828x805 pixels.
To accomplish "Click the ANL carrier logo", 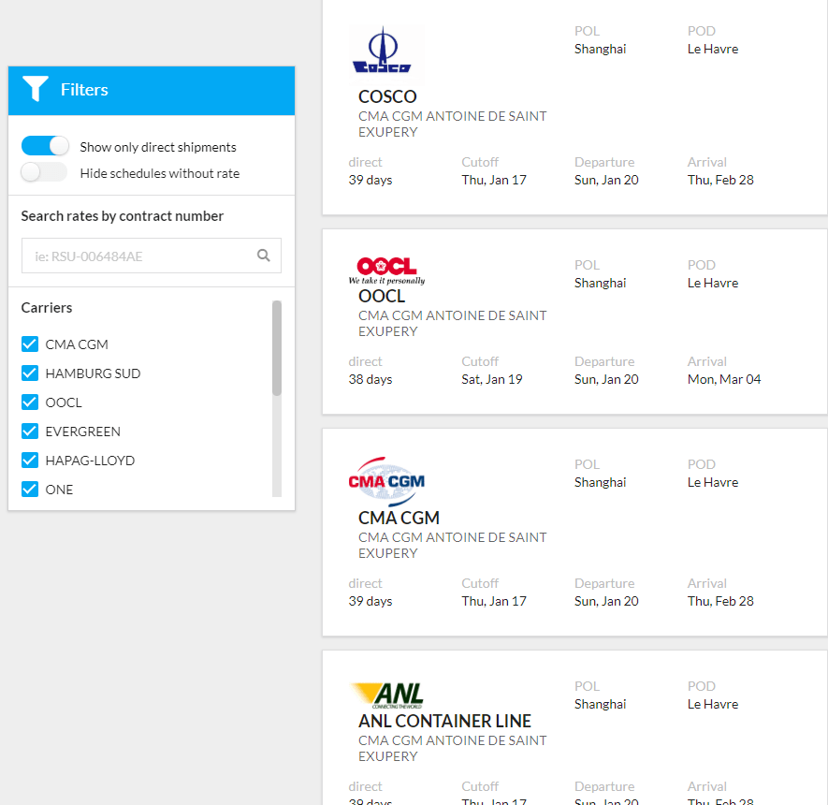I will tap(387, 695).
